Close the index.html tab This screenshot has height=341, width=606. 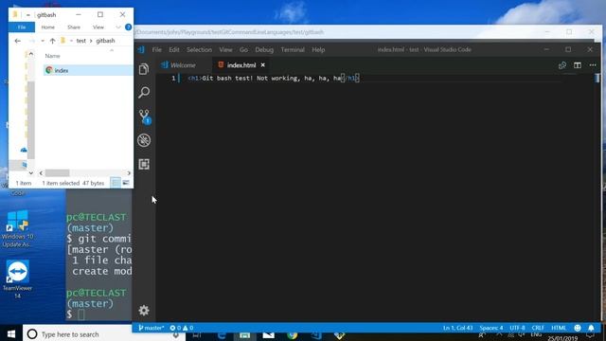pyautogui.click(x=263, y=65)
